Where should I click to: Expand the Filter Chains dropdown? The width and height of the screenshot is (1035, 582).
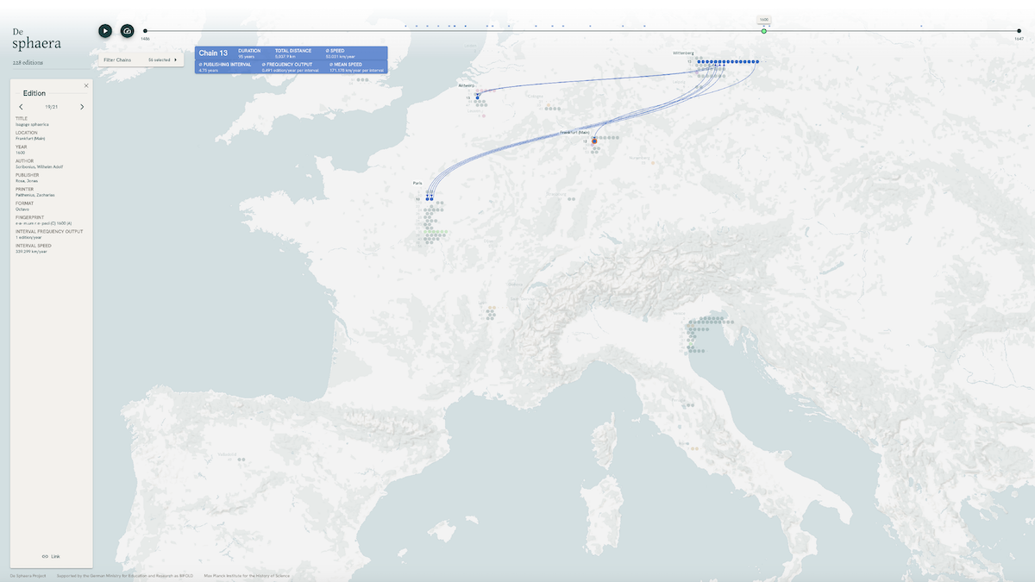(140, 60)
